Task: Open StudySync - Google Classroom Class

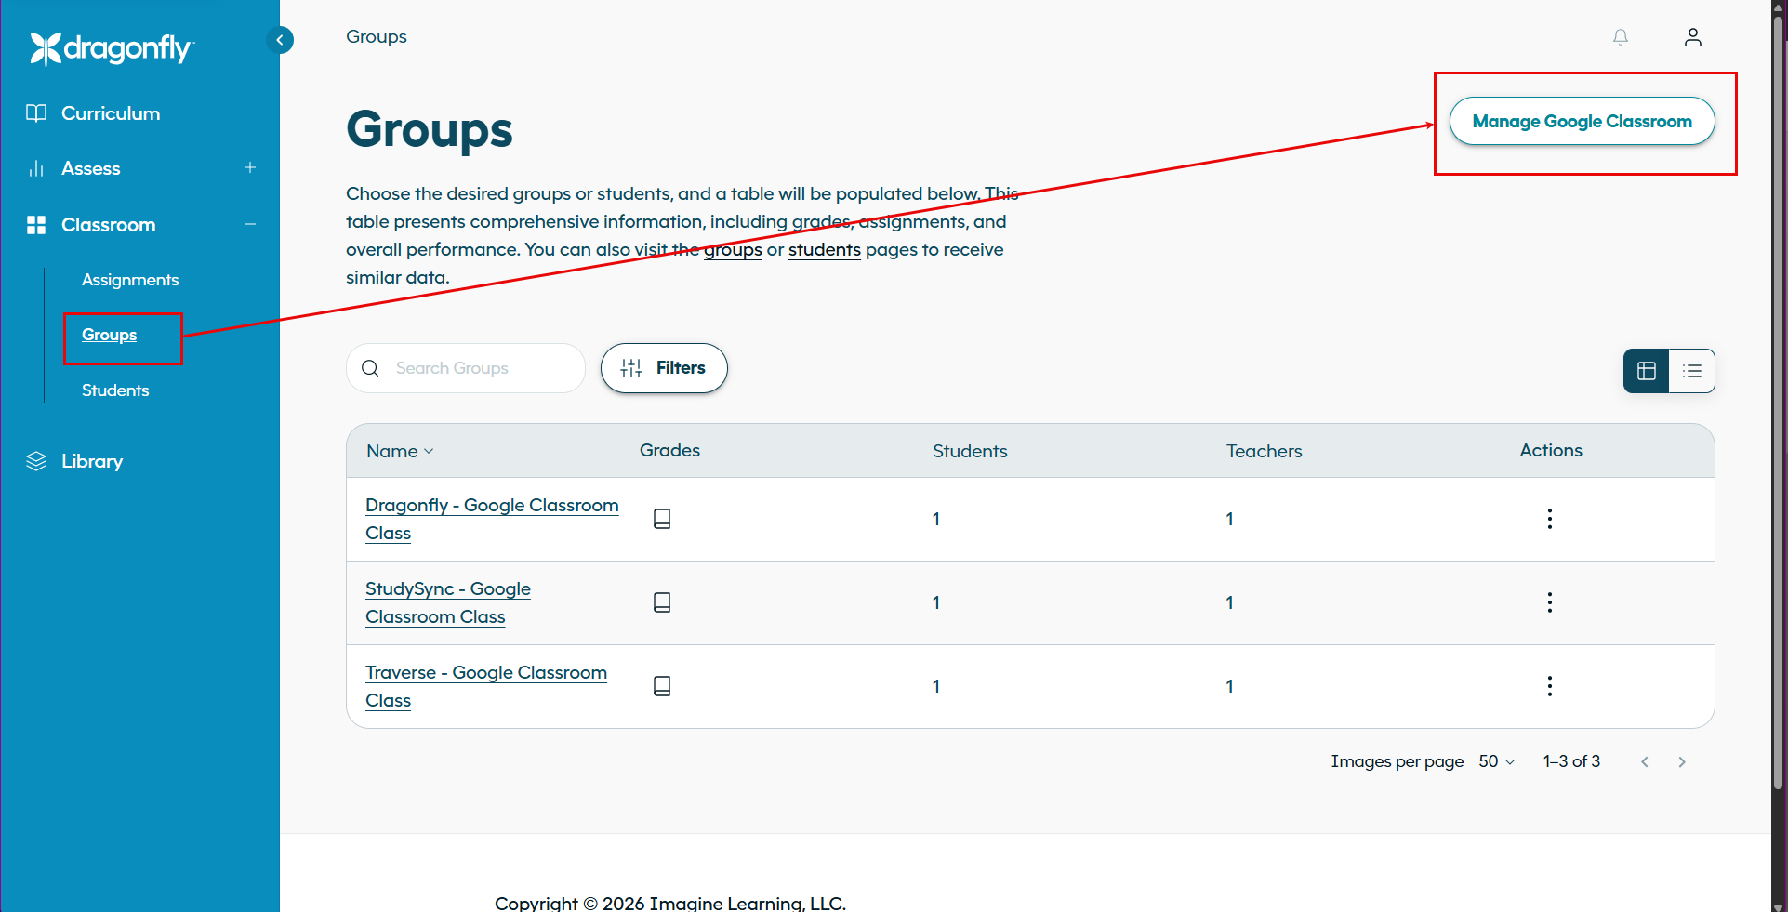Action: (448, 602)
